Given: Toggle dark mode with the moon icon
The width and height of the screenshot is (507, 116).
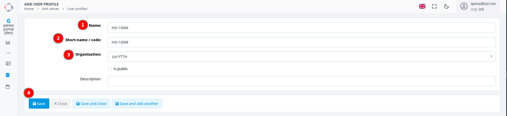Looking at the screenshot, I should coord(447,7).
